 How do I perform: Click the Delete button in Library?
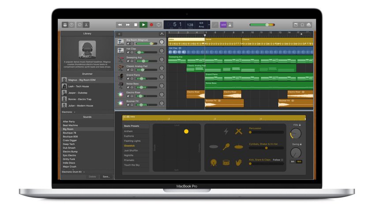92,177
